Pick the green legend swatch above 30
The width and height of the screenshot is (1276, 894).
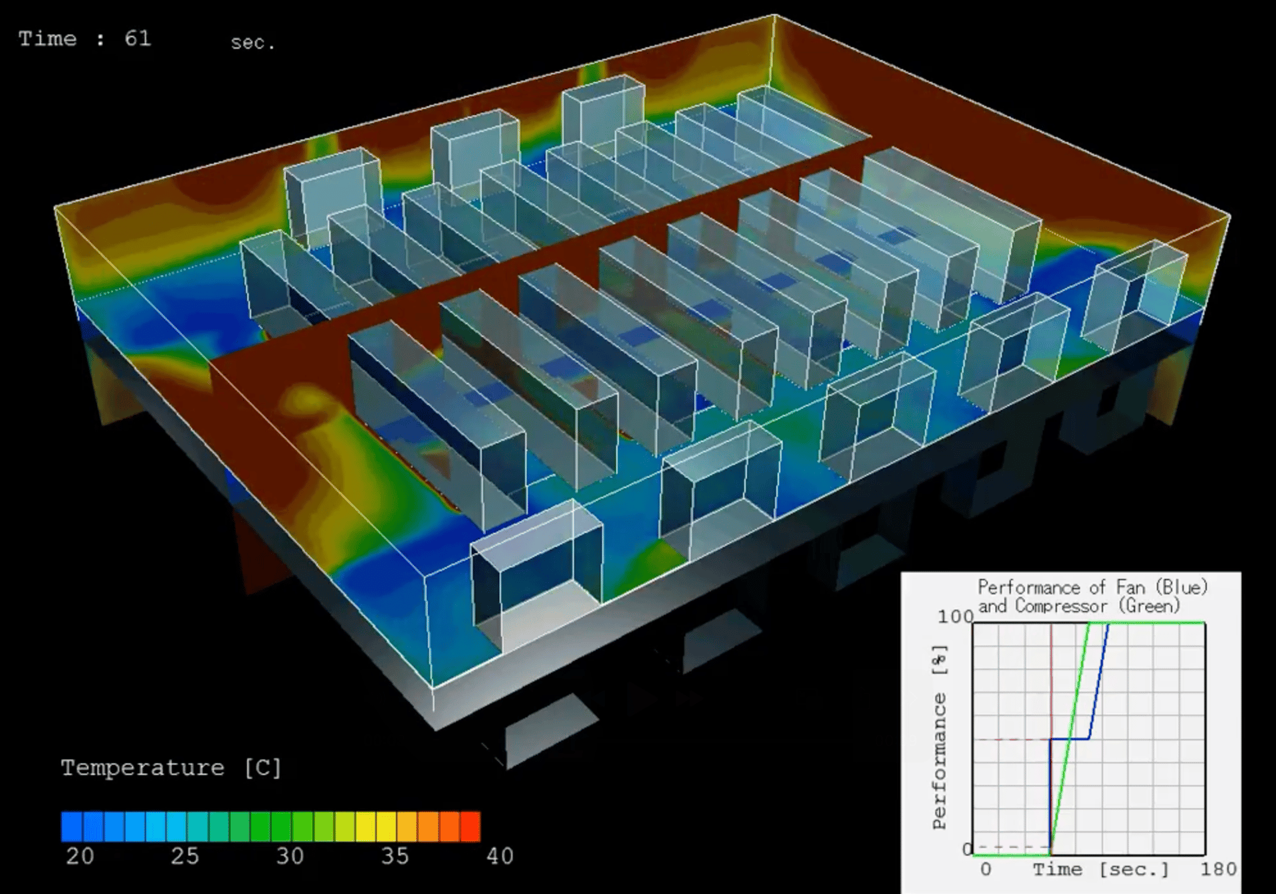[281, 826]
